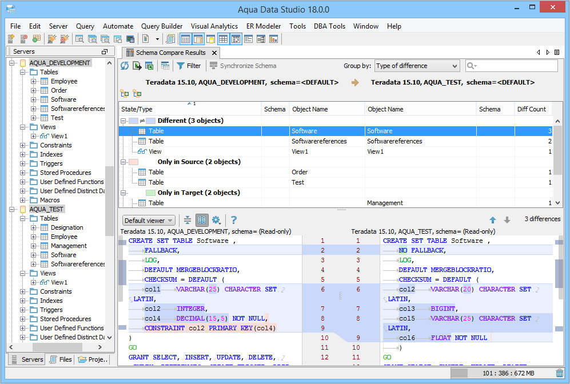Viewport: 570px width, 384px height.
Task: Click Synchronize Schema button
Action: pos(243,66)
